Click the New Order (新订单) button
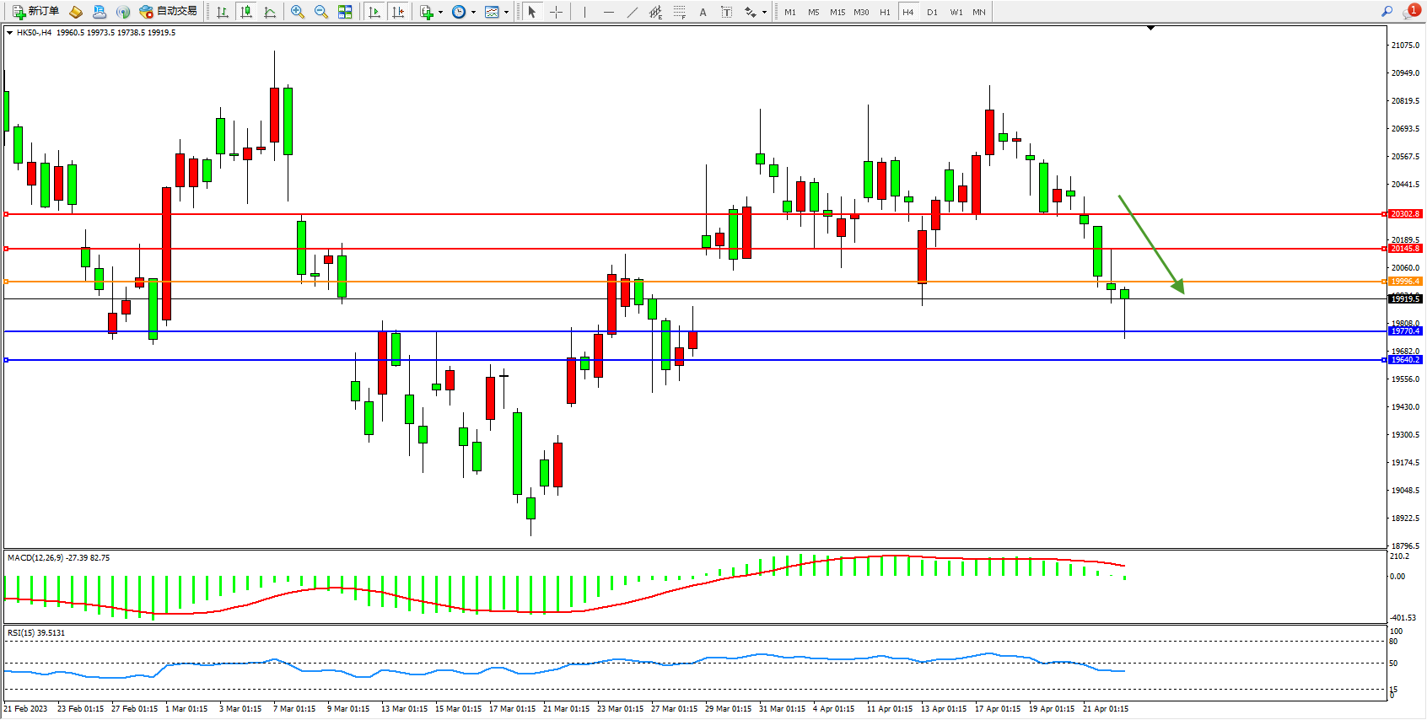This screenshot has width=1427, height=720. click(35, 12)
